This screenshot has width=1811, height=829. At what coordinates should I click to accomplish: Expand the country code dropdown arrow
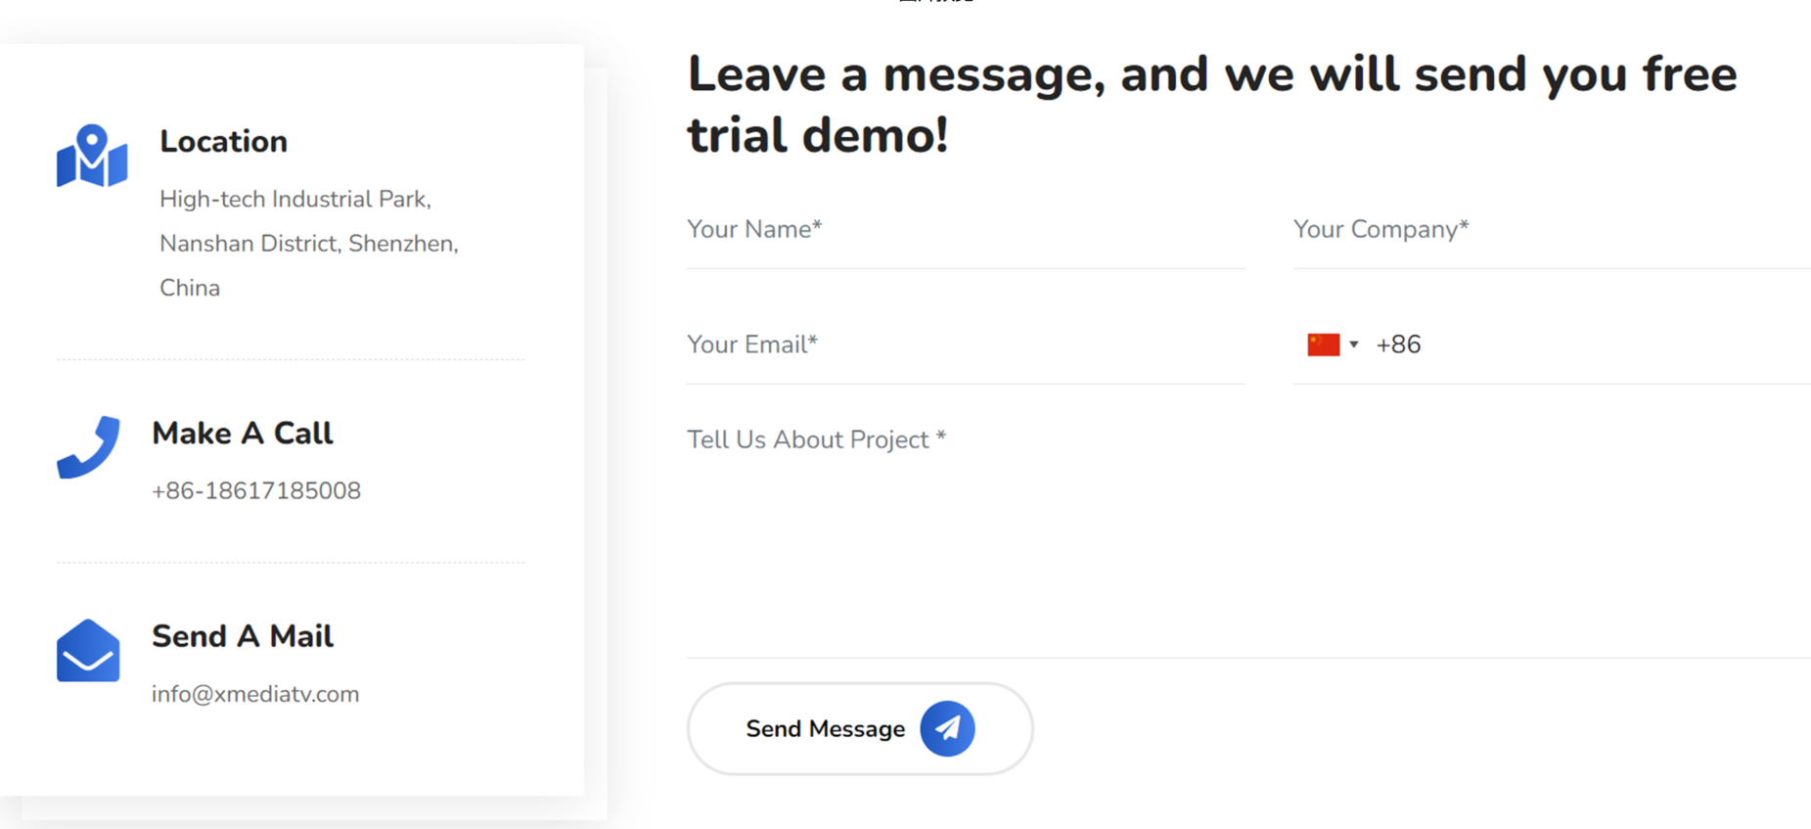[x=1354, y=345]
